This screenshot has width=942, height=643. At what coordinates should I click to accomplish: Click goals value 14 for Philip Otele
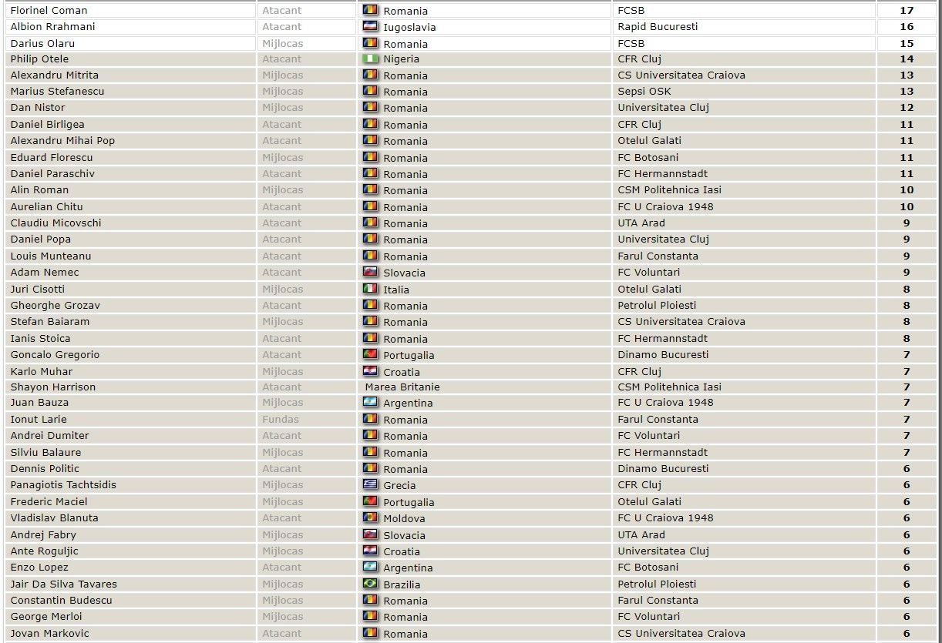pos(907,59)
